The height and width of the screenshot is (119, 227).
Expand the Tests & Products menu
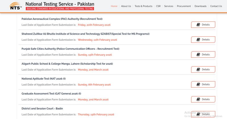143,6
